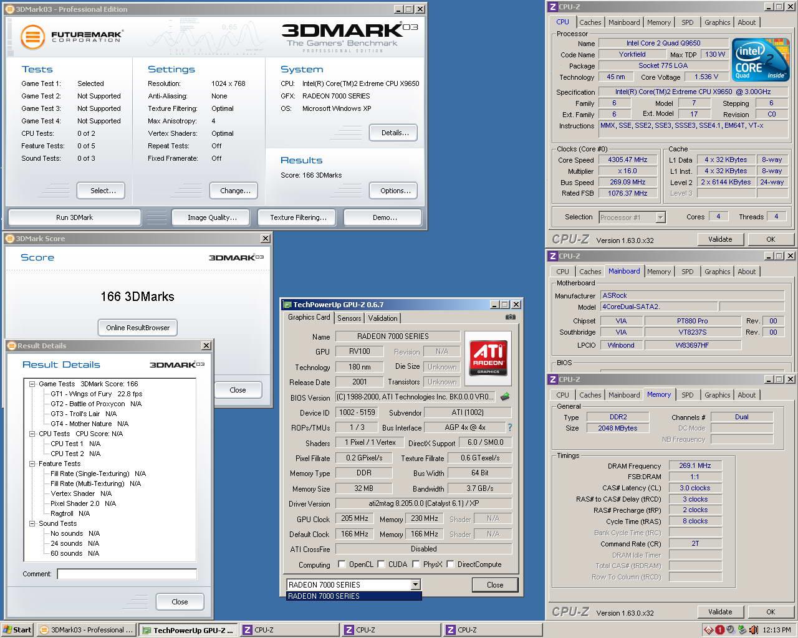
Task: Click the system clock showing 12:13 PM
Action: (x=776, y=630)
